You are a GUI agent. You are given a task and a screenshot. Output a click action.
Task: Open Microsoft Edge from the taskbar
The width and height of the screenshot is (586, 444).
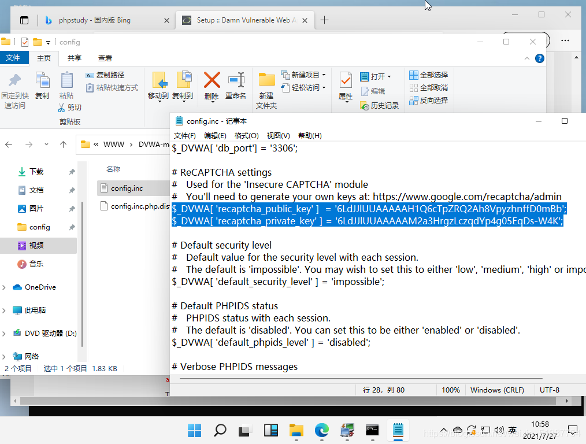321,431
